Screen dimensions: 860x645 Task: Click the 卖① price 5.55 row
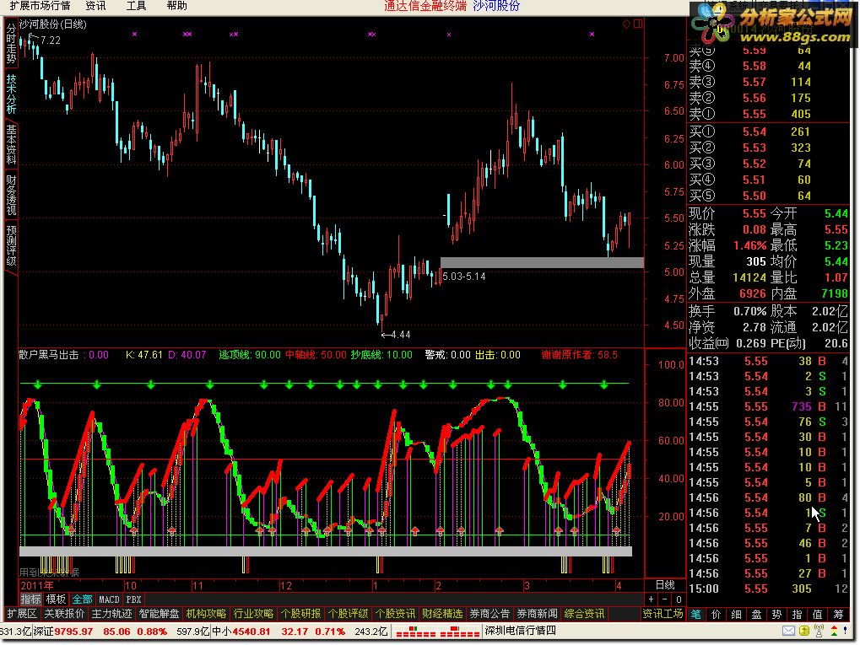tap(768, 114)
